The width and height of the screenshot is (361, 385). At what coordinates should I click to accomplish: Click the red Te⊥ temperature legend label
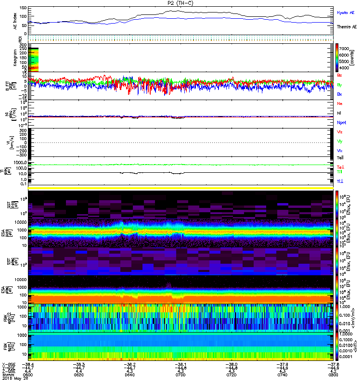tap(340, 167)
